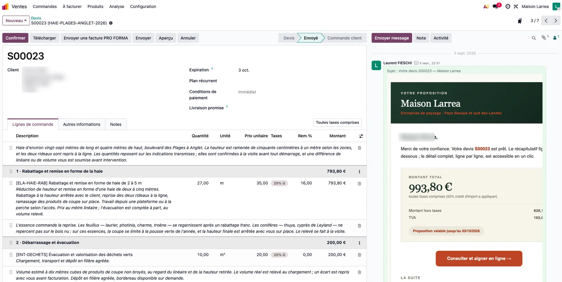Open attachments paperclip icon in chatter
The height and width of the screenshot is (282, 562).
tap(544, 37)
